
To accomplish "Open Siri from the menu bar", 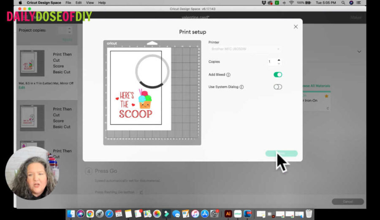I will [351, 3].
